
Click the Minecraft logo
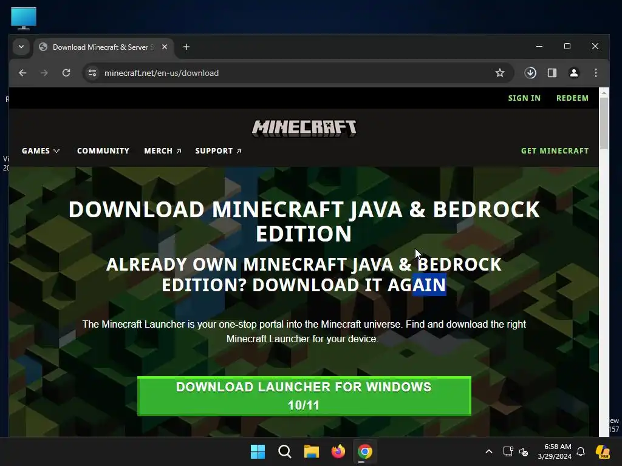point(304,129)
